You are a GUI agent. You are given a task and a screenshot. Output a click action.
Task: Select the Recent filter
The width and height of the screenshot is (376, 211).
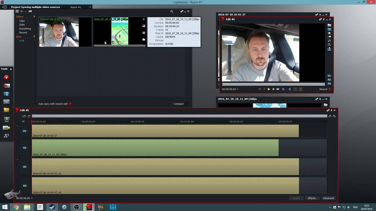tap(23, 33)
